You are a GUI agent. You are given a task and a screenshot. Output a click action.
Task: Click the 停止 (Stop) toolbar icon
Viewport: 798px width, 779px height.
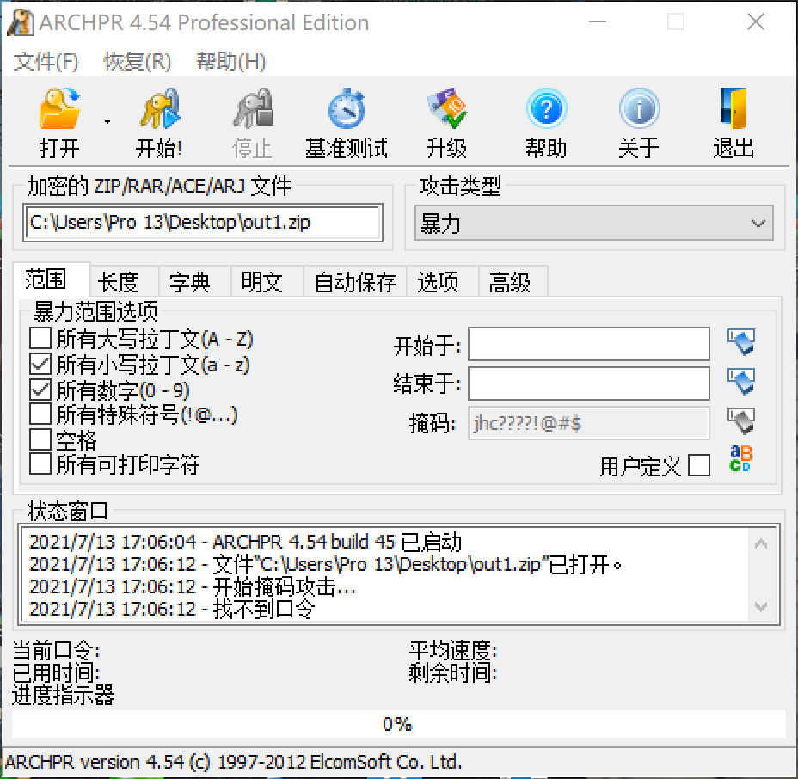(x=253, y=109)
